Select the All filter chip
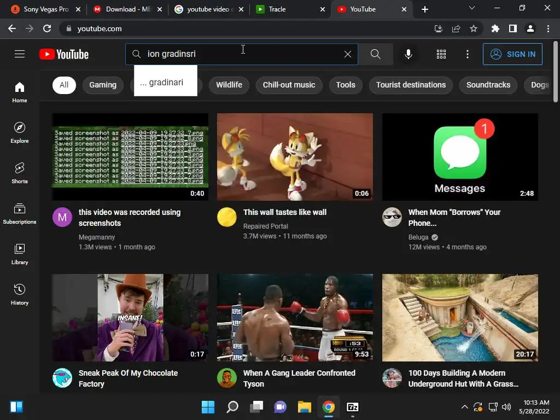This screenshot has width=560, height=420. click(64, 85)
